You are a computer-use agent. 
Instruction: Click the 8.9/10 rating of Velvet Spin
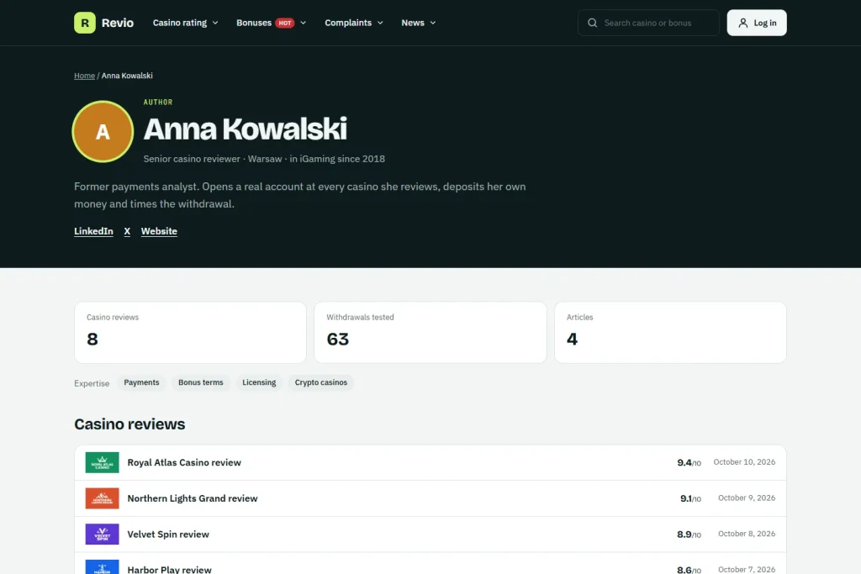[689, 534]
